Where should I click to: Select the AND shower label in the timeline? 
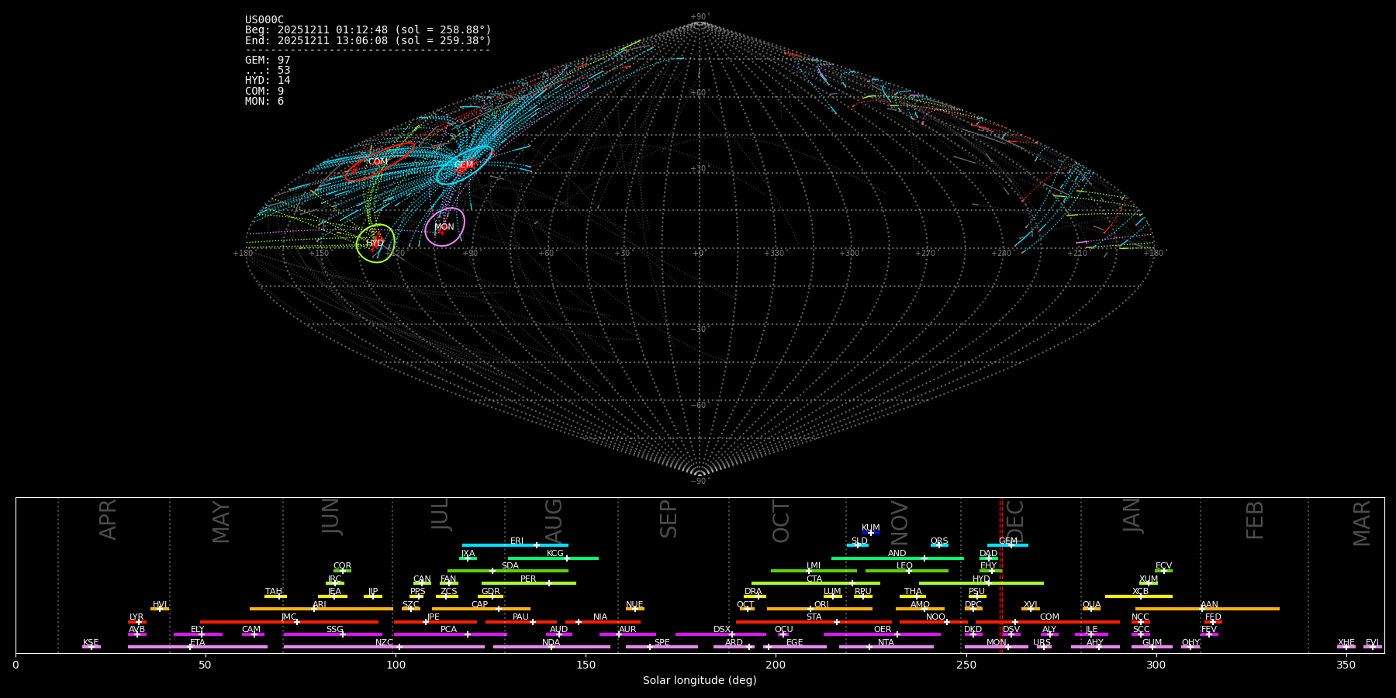(897, 554)
